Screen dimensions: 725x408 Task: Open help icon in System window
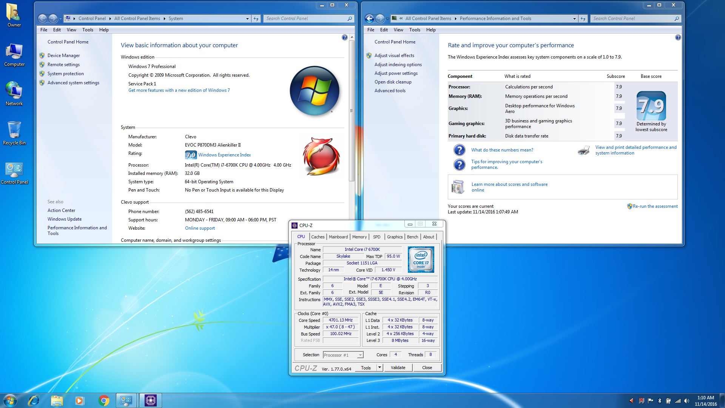344,37
